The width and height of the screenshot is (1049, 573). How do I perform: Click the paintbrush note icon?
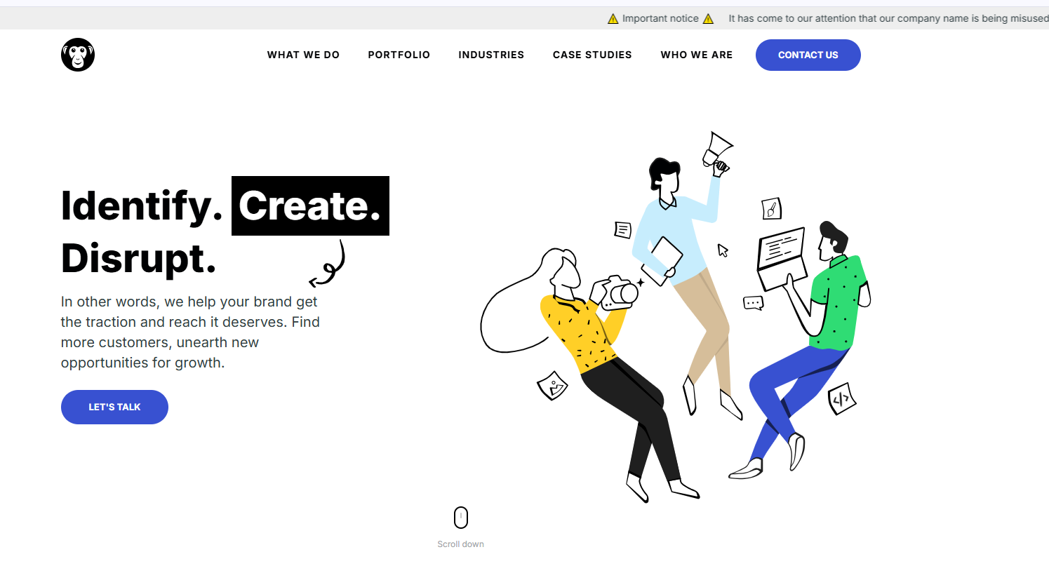[x=772, y=208]
